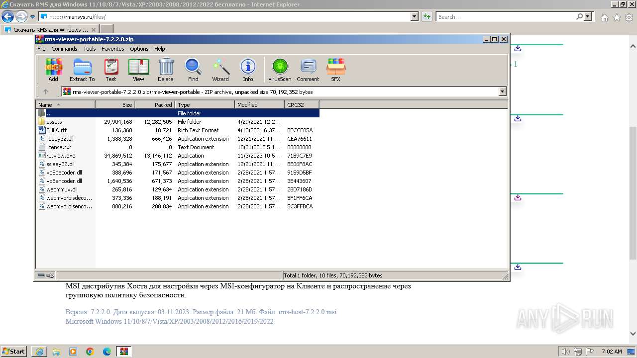The image size is (637, 358).
Task: Open Windows Media Player from the taskbar
Action: tap(73, 351)
